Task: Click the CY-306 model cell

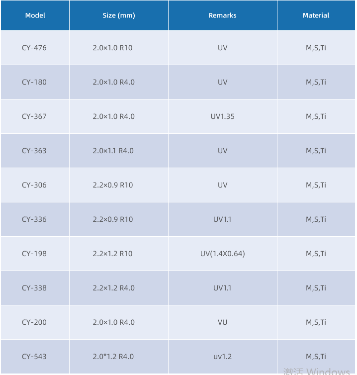Action: pyautogui.click(x=34, y=185)
